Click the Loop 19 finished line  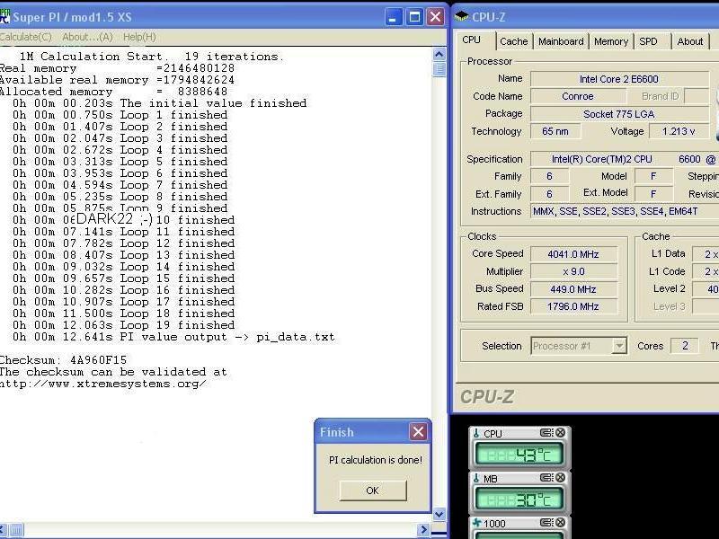tap(124, 325)
